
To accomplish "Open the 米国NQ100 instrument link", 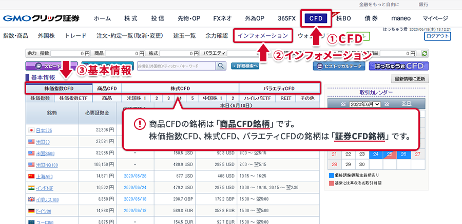I will (x=46, y=165).
